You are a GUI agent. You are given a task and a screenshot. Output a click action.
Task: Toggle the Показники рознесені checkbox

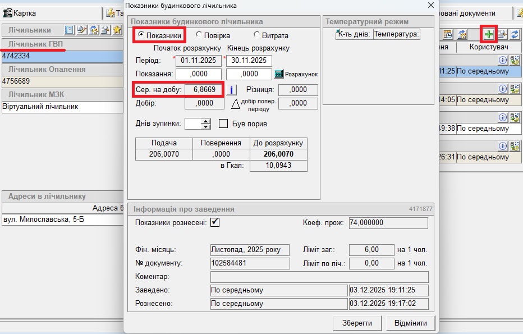point(215,223)
